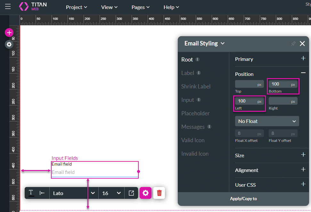Image resolution: width=311 pixels, height=212 pixels.
Task: Click the pink settings gear in toolbar
Action: coord(145,193)
